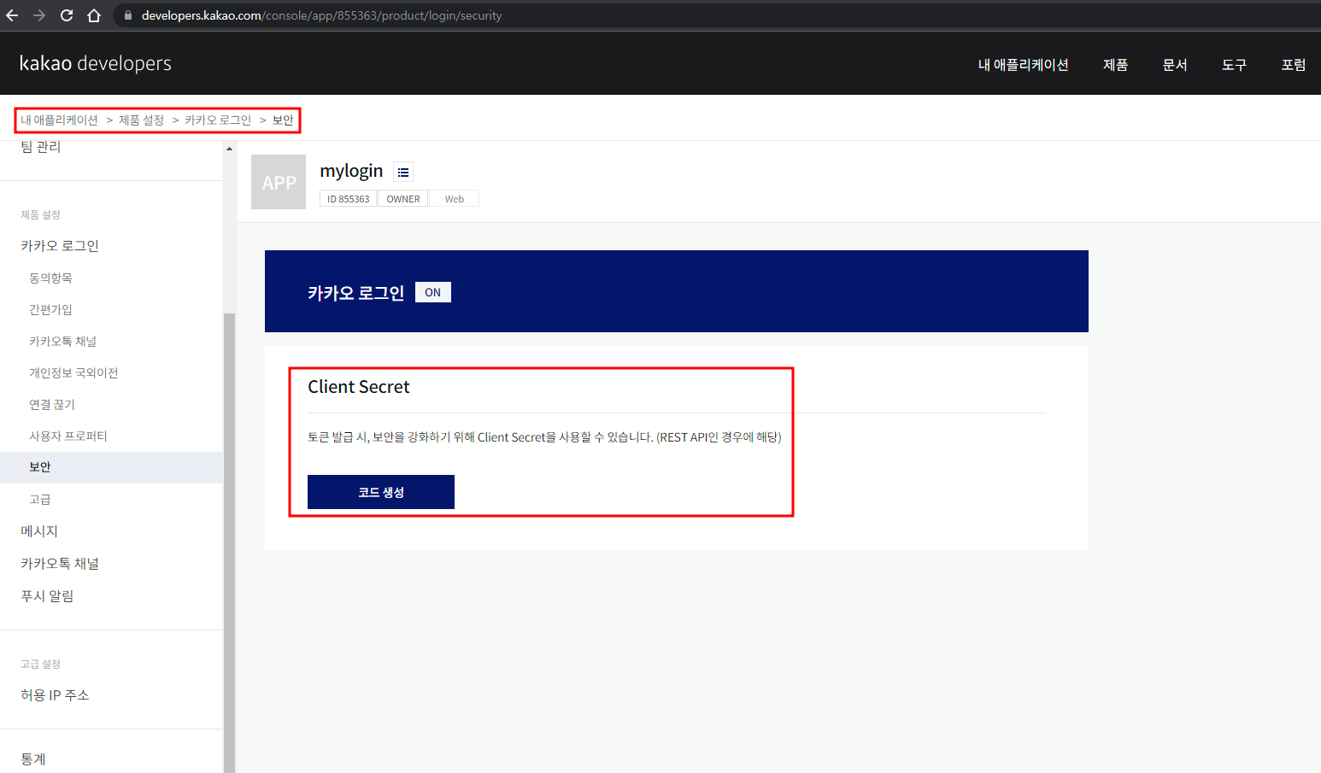Go to browser home icon
Screen dimensions: 1321x773
94,15
